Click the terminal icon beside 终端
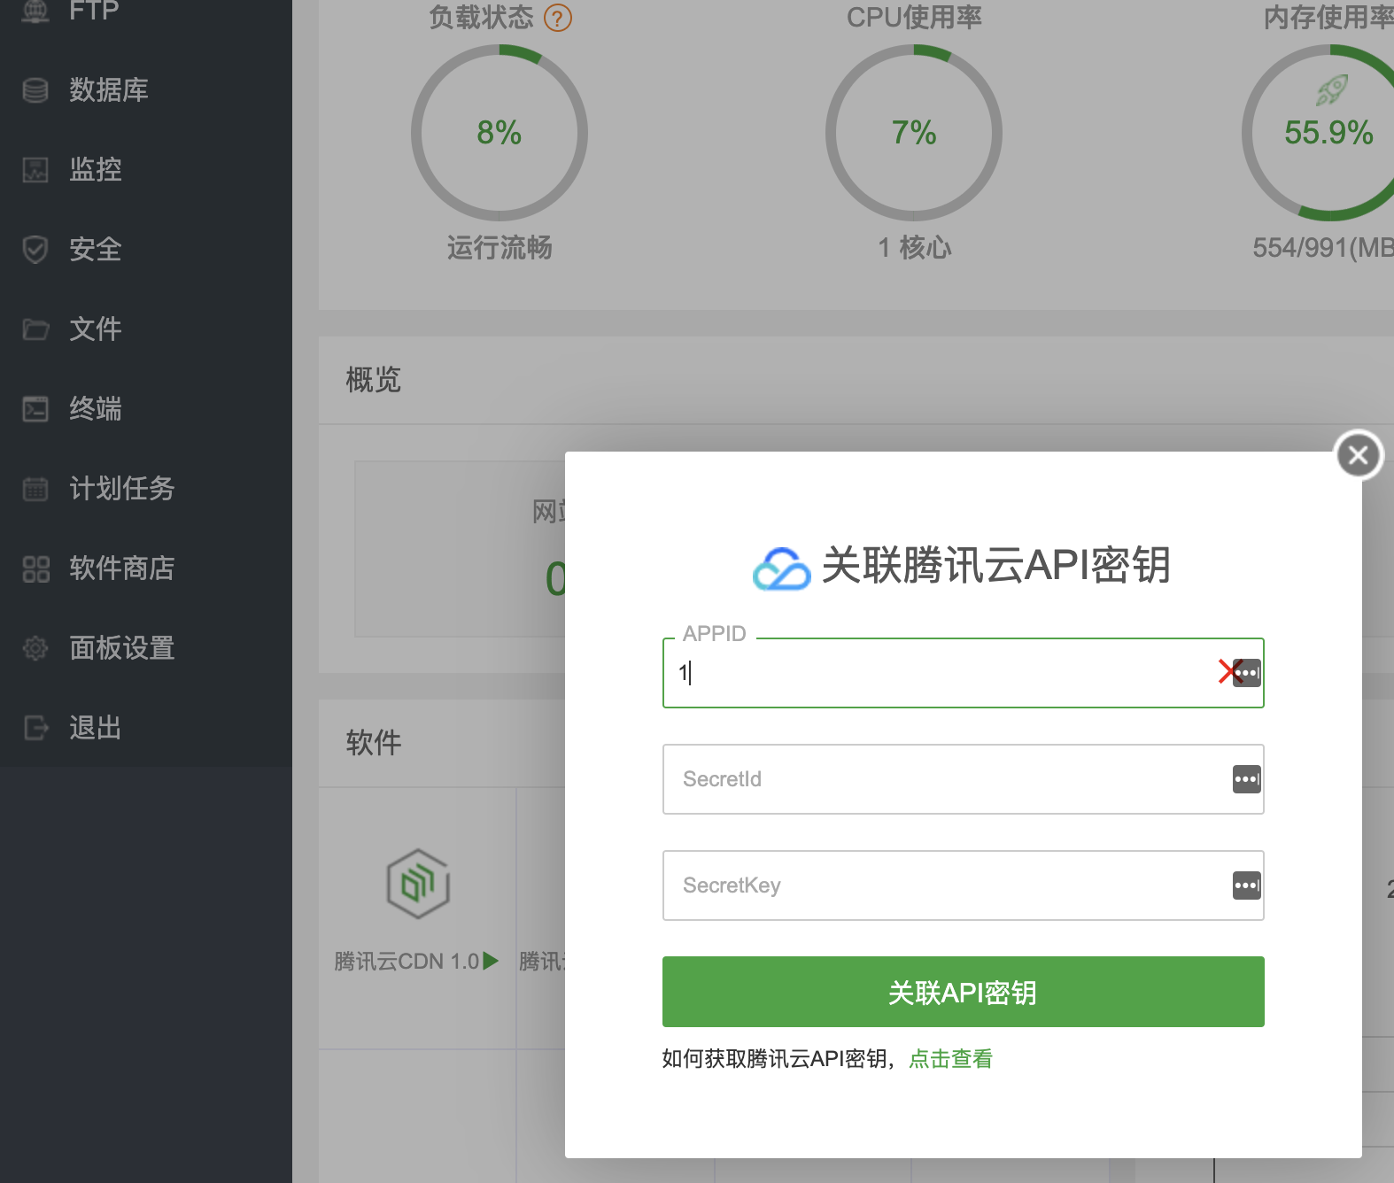The image size is (1394, 1183). 35,409
